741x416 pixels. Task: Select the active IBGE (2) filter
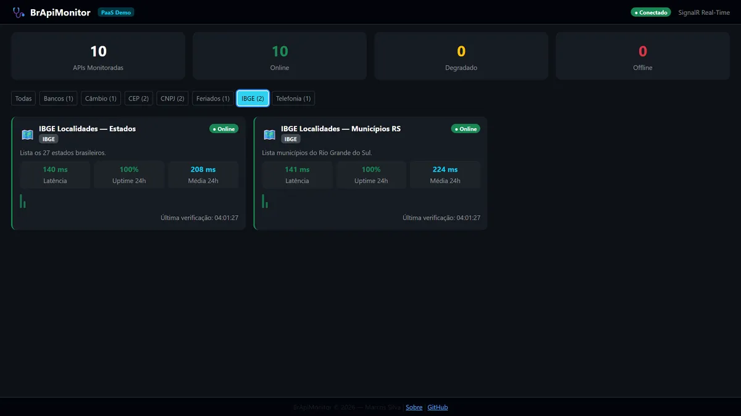[x=253, y=99]
